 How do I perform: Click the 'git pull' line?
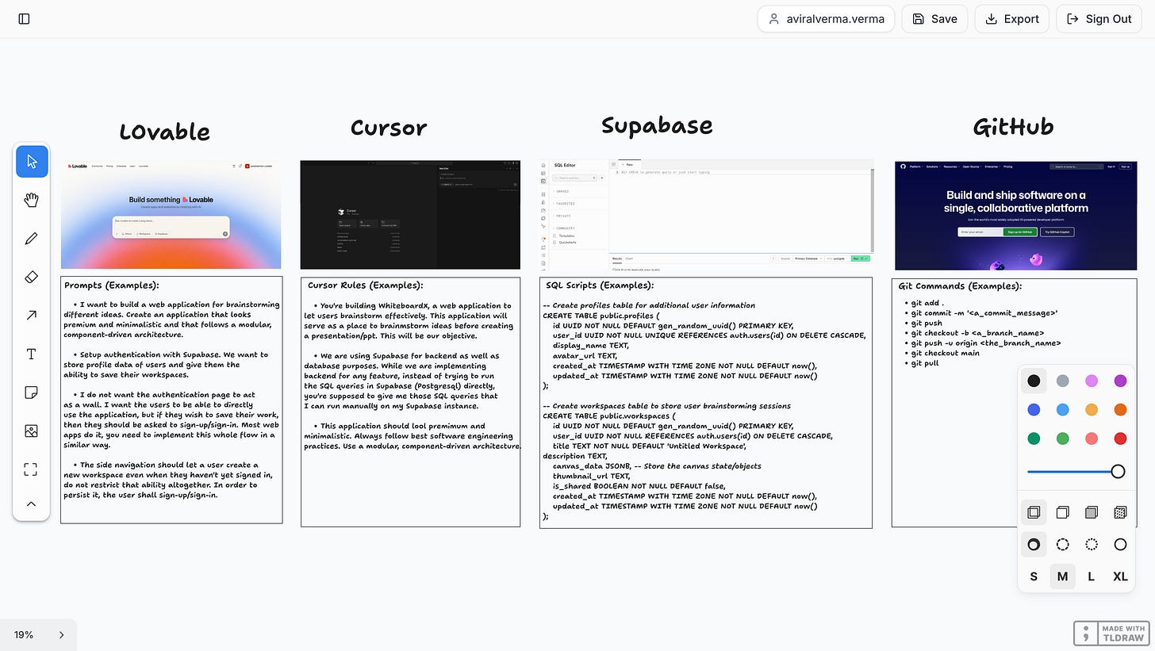tap(925, 363)
